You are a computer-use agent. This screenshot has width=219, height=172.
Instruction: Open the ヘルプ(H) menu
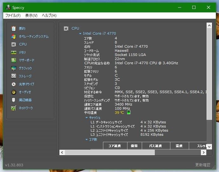[x=49, y=15]
